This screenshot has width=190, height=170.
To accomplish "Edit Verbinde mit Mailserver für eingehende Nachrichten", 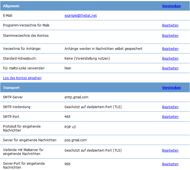I will 170,150.
